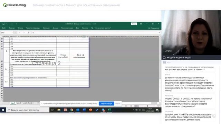Expand the formula bar
221x124 pixels.
point(160,33)
